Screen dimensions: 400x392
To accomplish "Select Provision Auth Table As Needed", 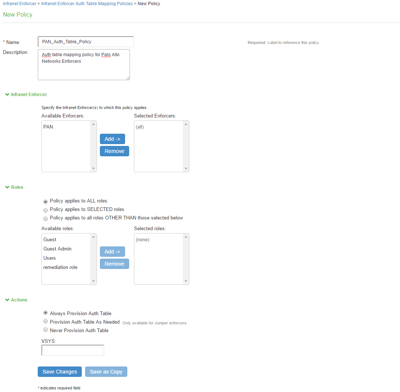I will click(45, 321).
